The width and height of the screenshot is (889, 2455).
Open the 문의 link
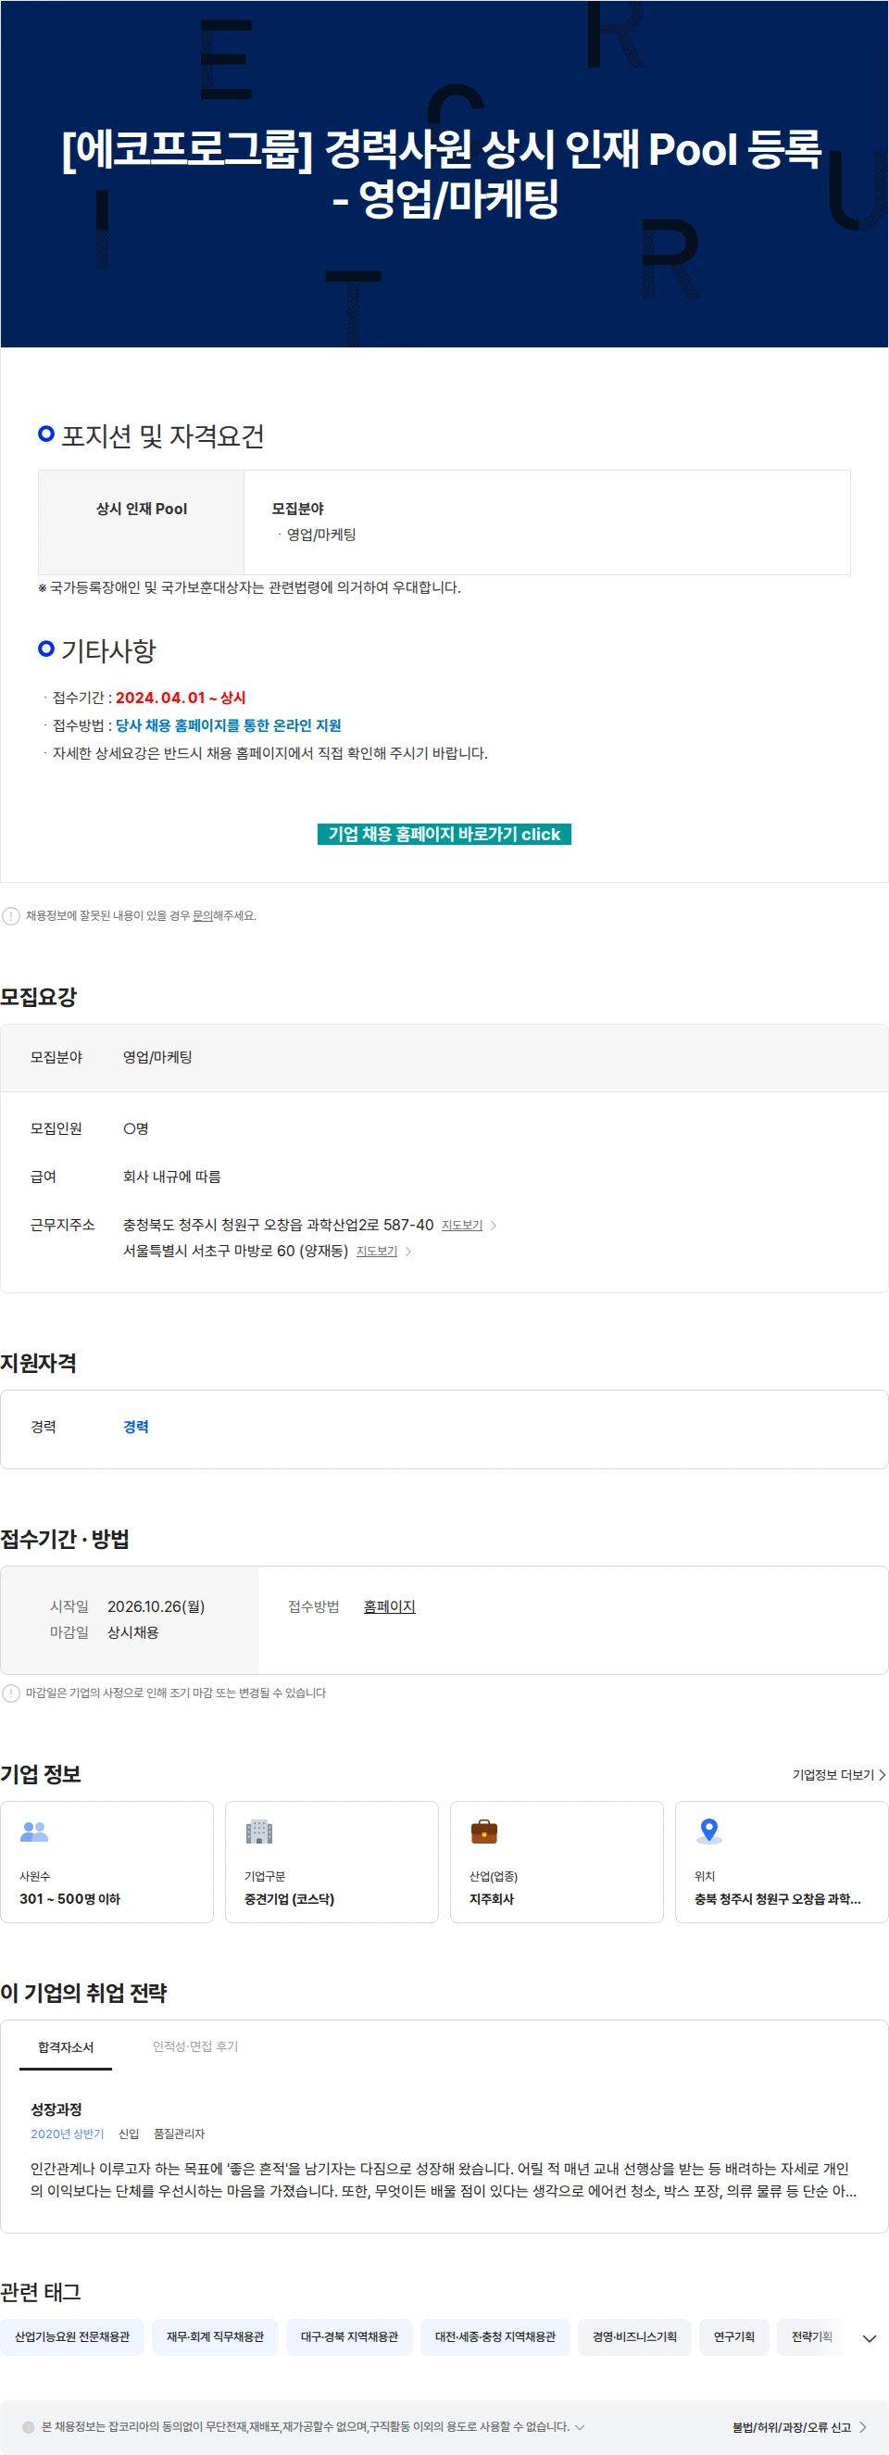click(x=202, y=915)
